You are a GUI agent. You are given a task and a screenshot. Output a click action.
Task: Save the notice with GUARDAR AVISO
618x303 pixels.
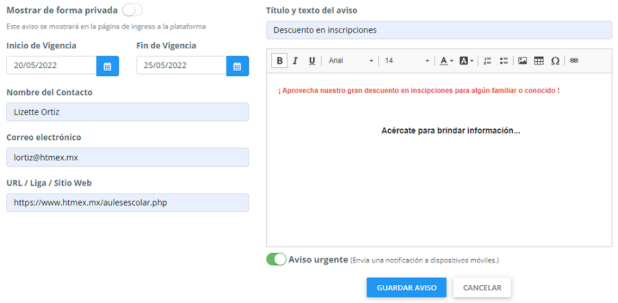[407, 288]
